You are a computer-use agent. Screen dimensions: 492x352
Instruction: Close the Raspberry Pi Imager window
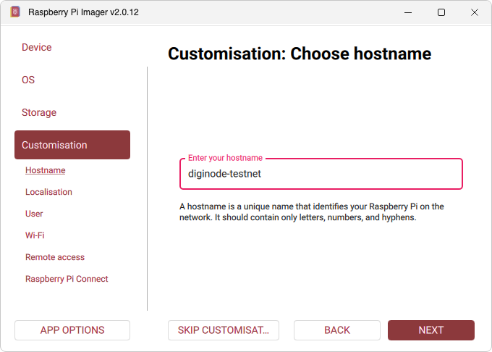point(475,12)
